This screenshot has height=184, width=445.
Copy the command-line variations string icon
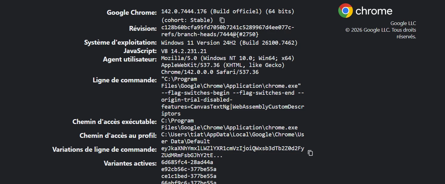click(310, 153)
